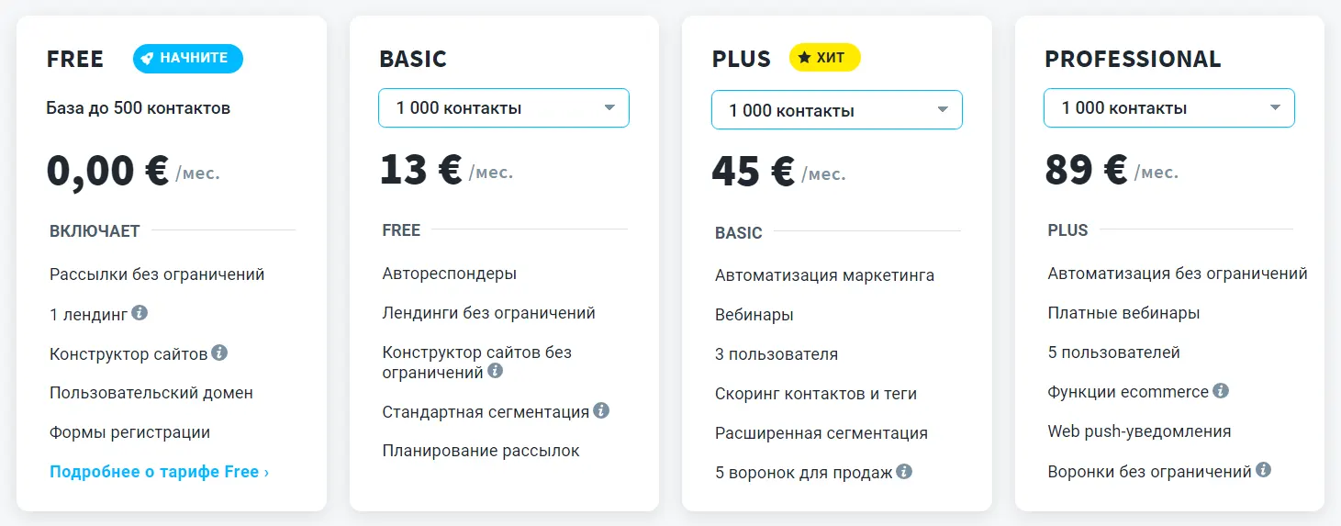Click the yellow 'Хит' badge on Plus
Image resolution: width=1341 pixels, height=526 pixels.
coord(825,58)
